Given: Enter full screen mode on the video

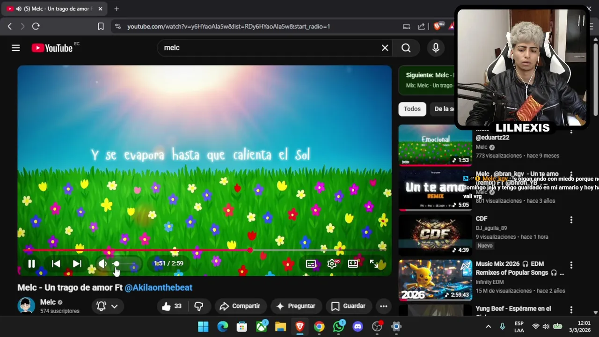Looking at the screenshot, I should pos(374,264).
